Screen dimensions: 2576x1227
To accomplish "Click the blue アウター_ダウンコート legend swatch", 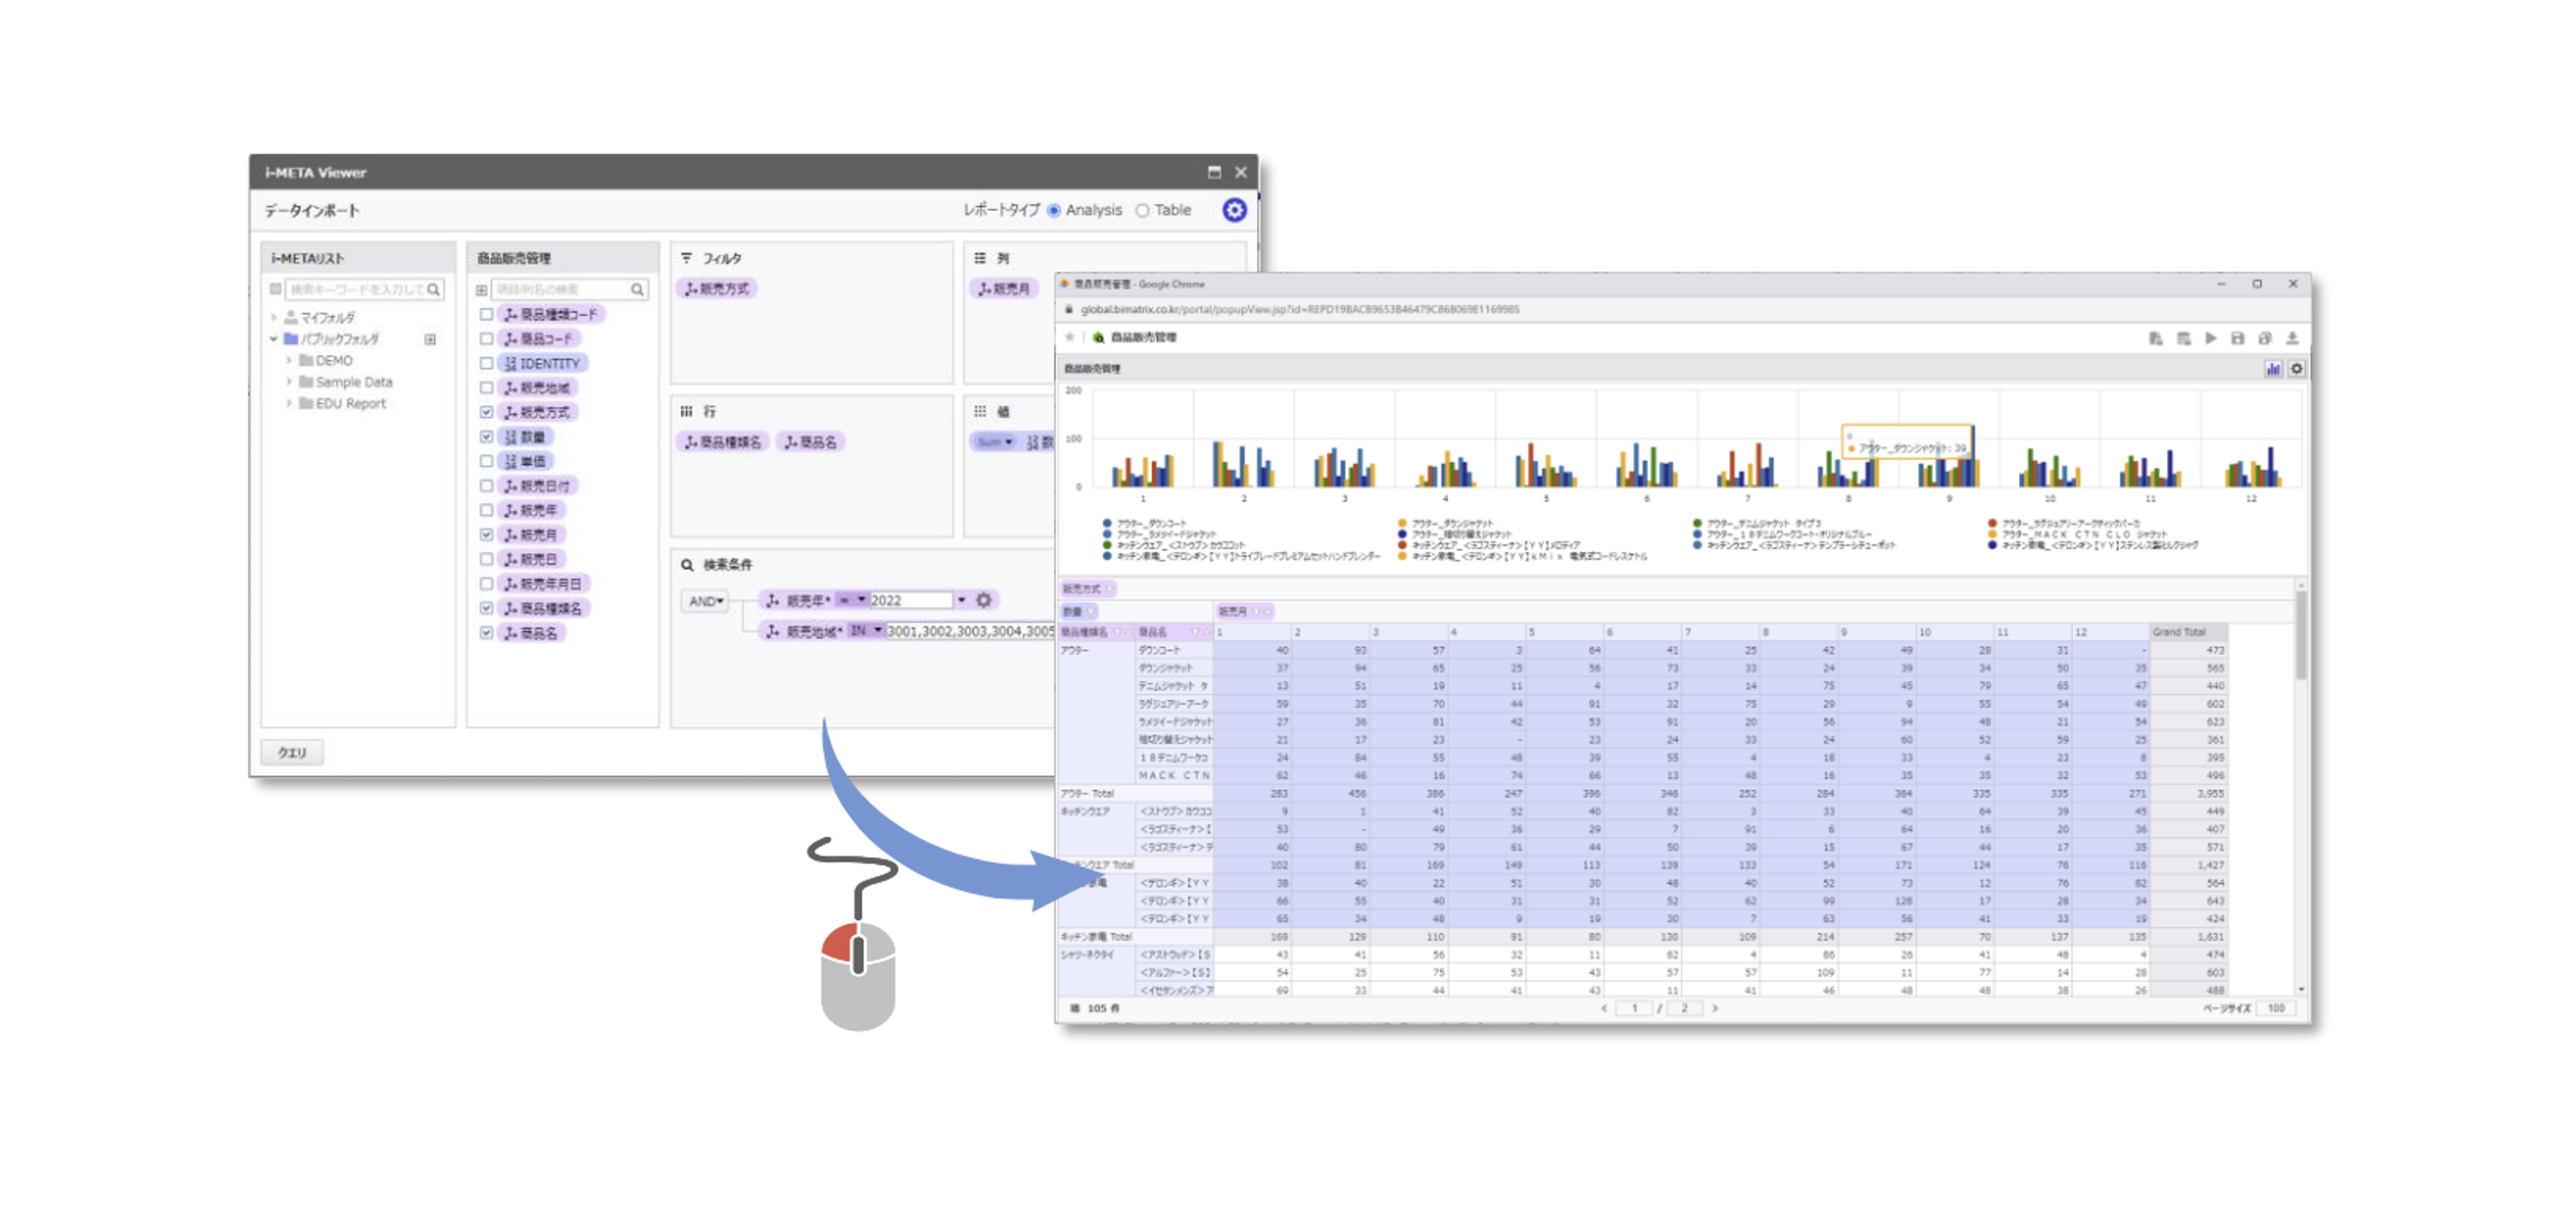I will tap(1107, 523).
